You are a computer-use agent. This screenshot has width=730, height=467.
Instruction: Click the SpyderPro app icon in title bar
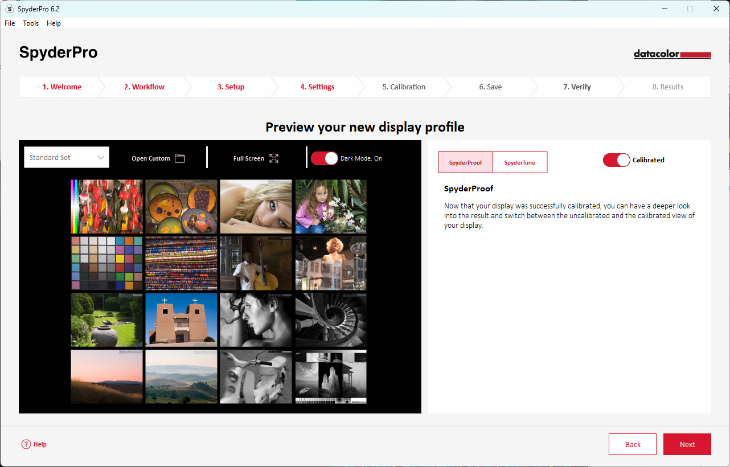tap(9, 9)
